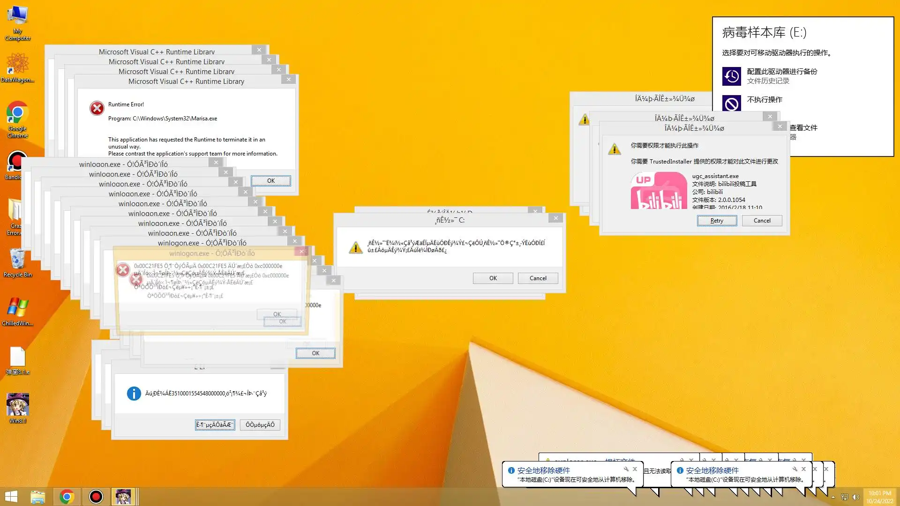The image size is (900, 506).
Task: Click the Windows Start button
Action: (11, 497)
